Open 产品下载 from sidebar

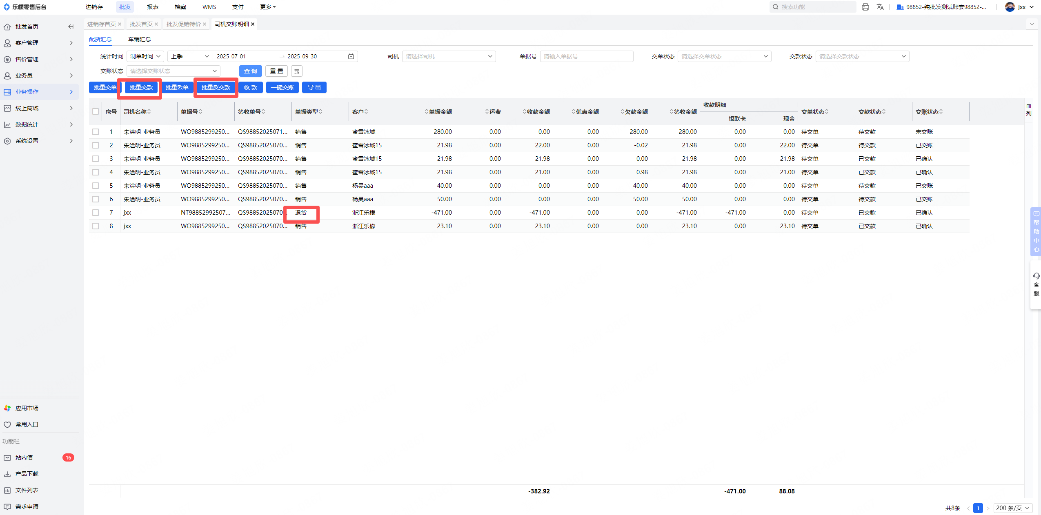click(27, 474)
